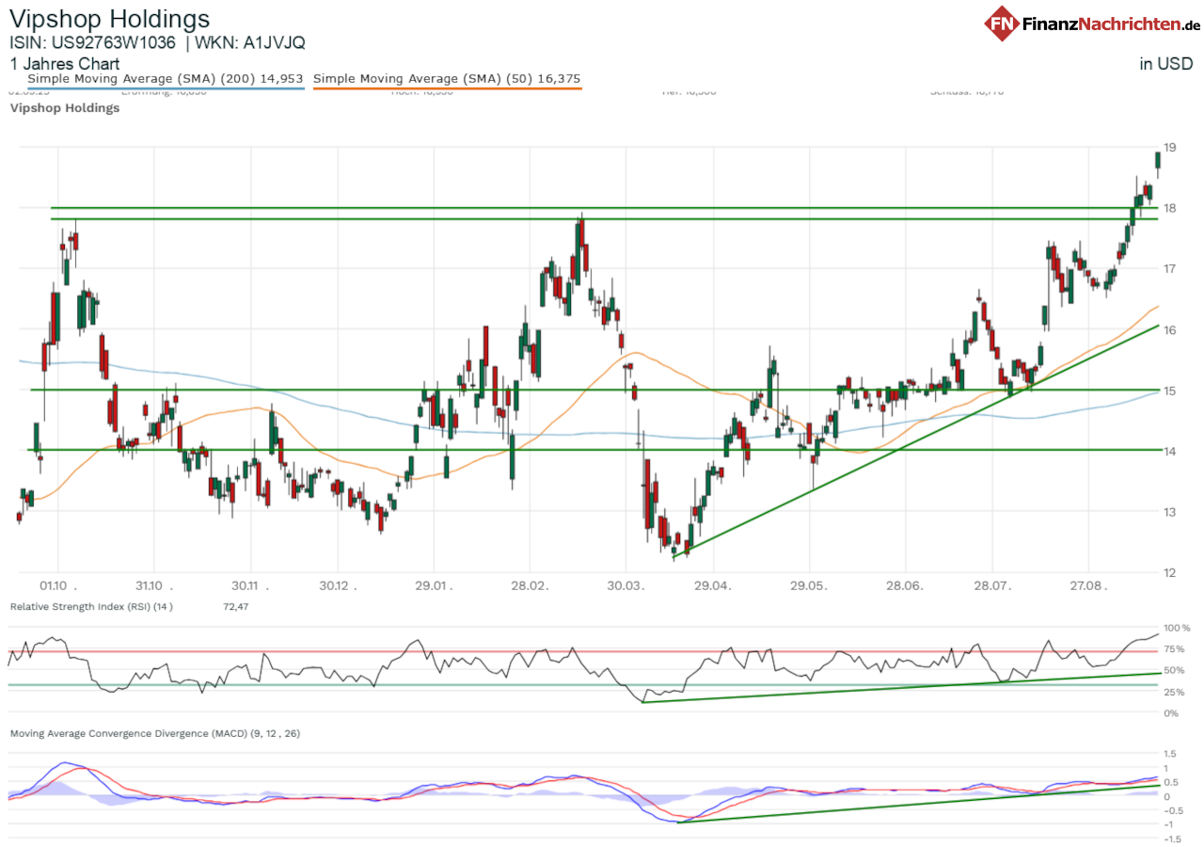The image size is (1204, 847).
Task: Click the MACD axis label -1
Action: click(1168, 824)
